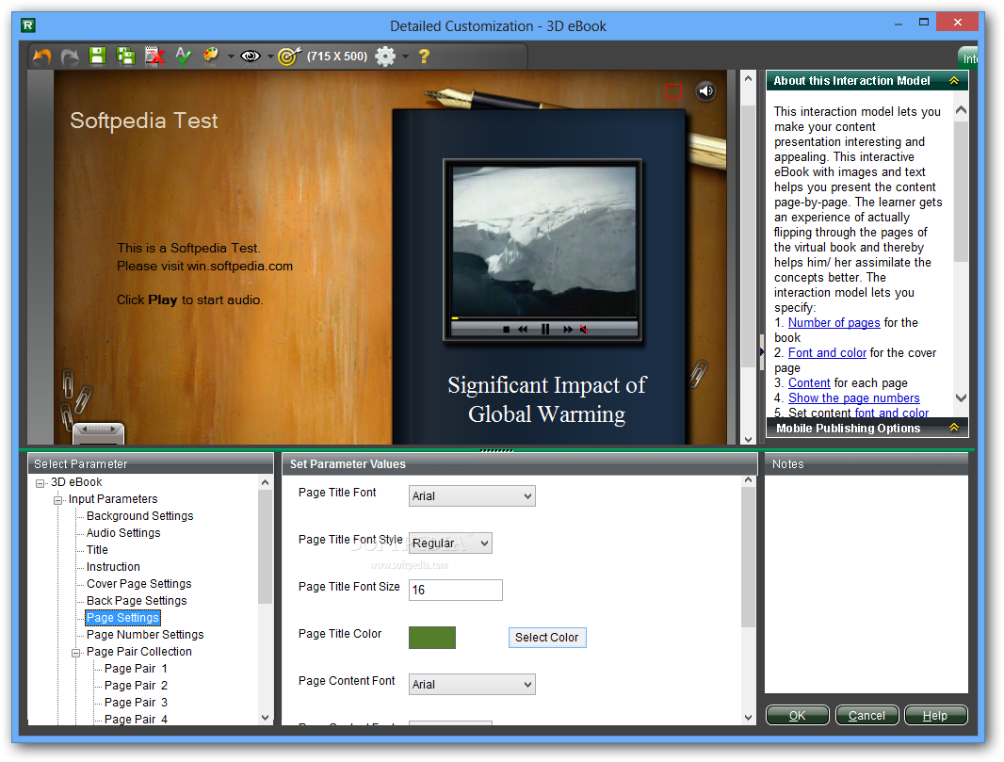Viewport: 1004px width, 762px height.
Task: Stop the video in the eBook preview
Action: (x=506, y=329)
